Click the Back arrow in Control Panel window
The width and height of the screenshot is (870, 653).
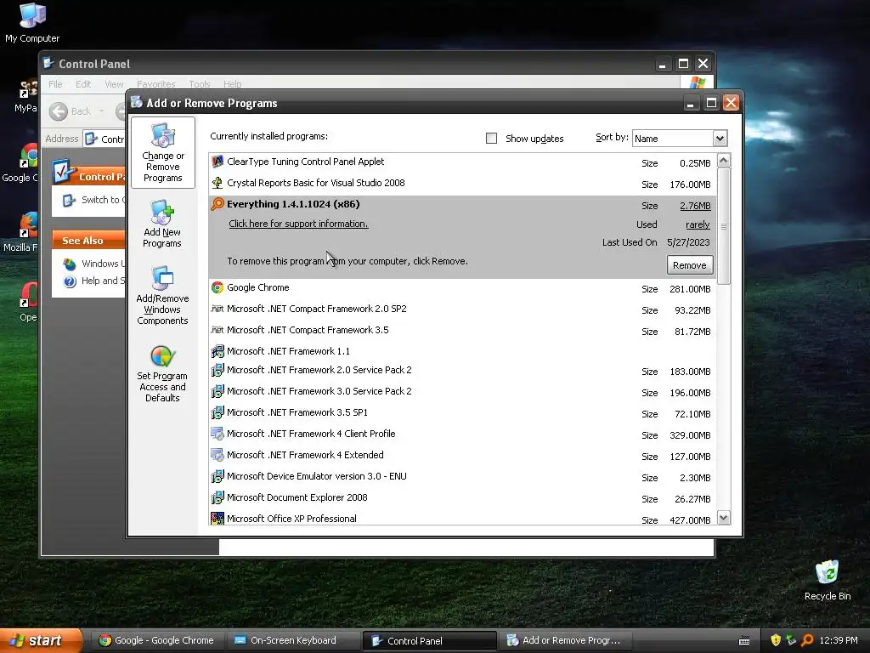[x=59, y=111]
